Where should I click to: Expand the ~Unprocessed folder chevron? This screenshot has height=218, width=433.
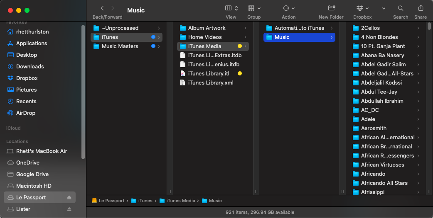159,28
